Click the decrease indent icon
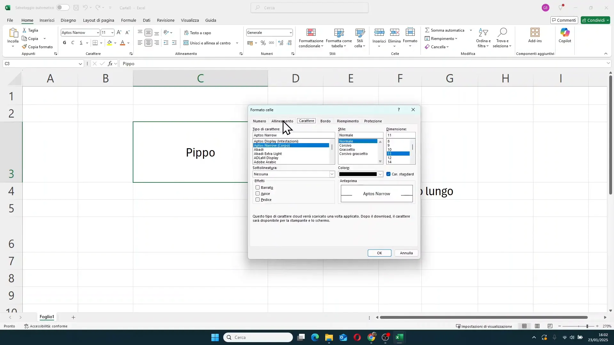This screenshot has height=345, width=614. (166, 43)
